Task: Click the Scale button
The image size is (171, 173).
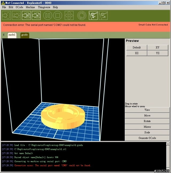Action: (x=147, y=132)
